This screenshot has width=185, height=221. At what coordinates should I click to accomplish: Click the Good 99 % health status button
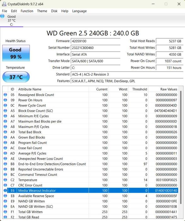[16, 53]
